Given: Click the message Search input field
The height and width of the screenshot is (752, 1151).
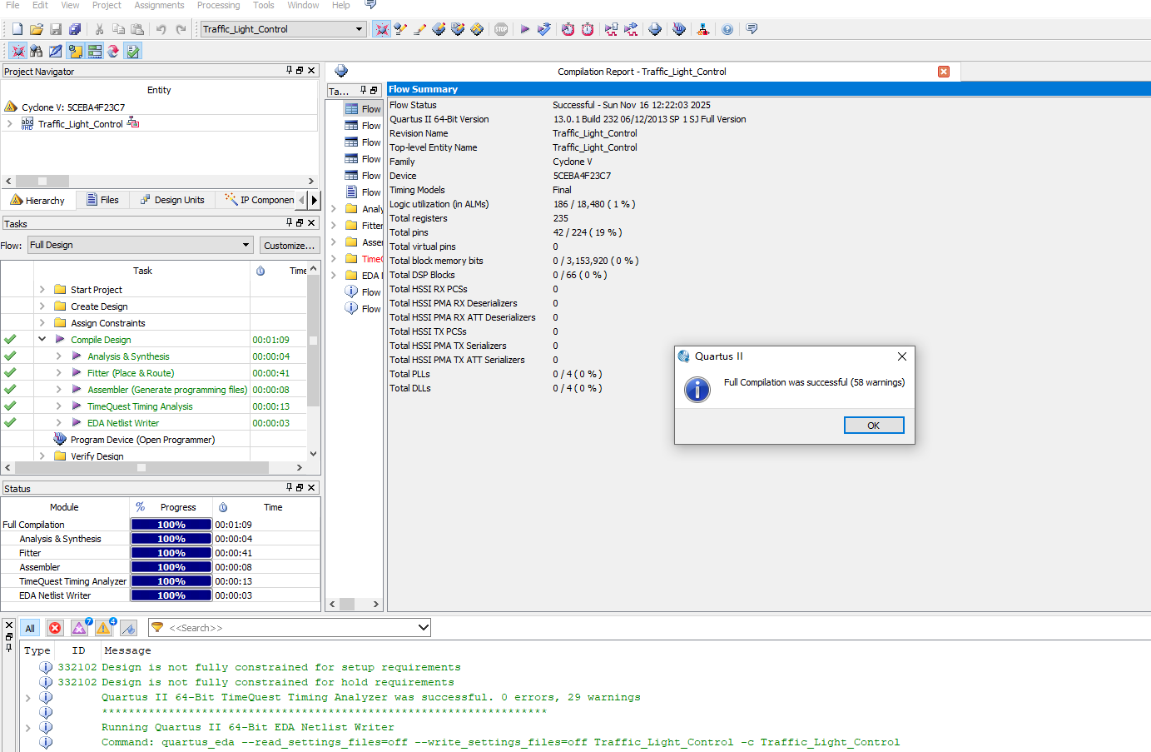Looking at the screenshot, I should 290,628.
